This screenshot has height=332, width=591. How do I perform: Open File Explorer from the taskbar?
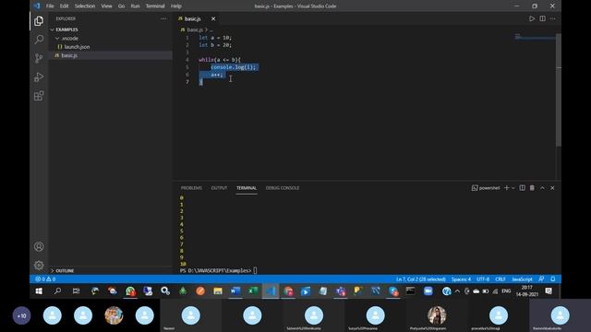[x=218, y=291]
